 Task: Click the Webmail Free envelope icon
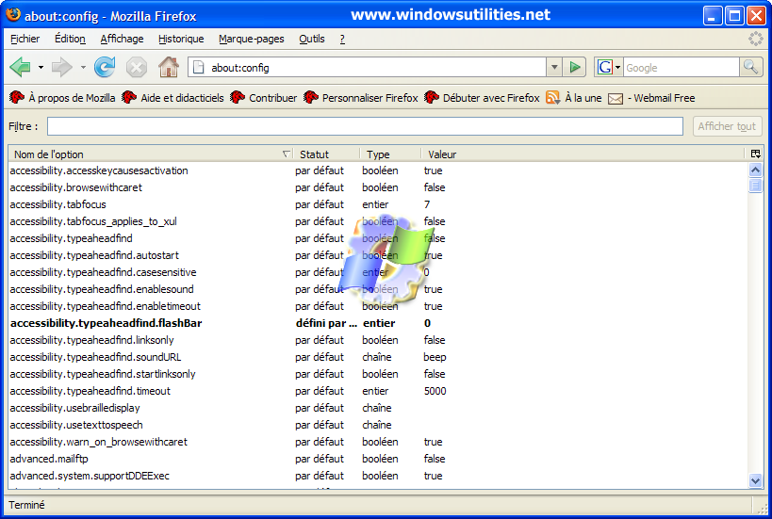coord(616,98)
